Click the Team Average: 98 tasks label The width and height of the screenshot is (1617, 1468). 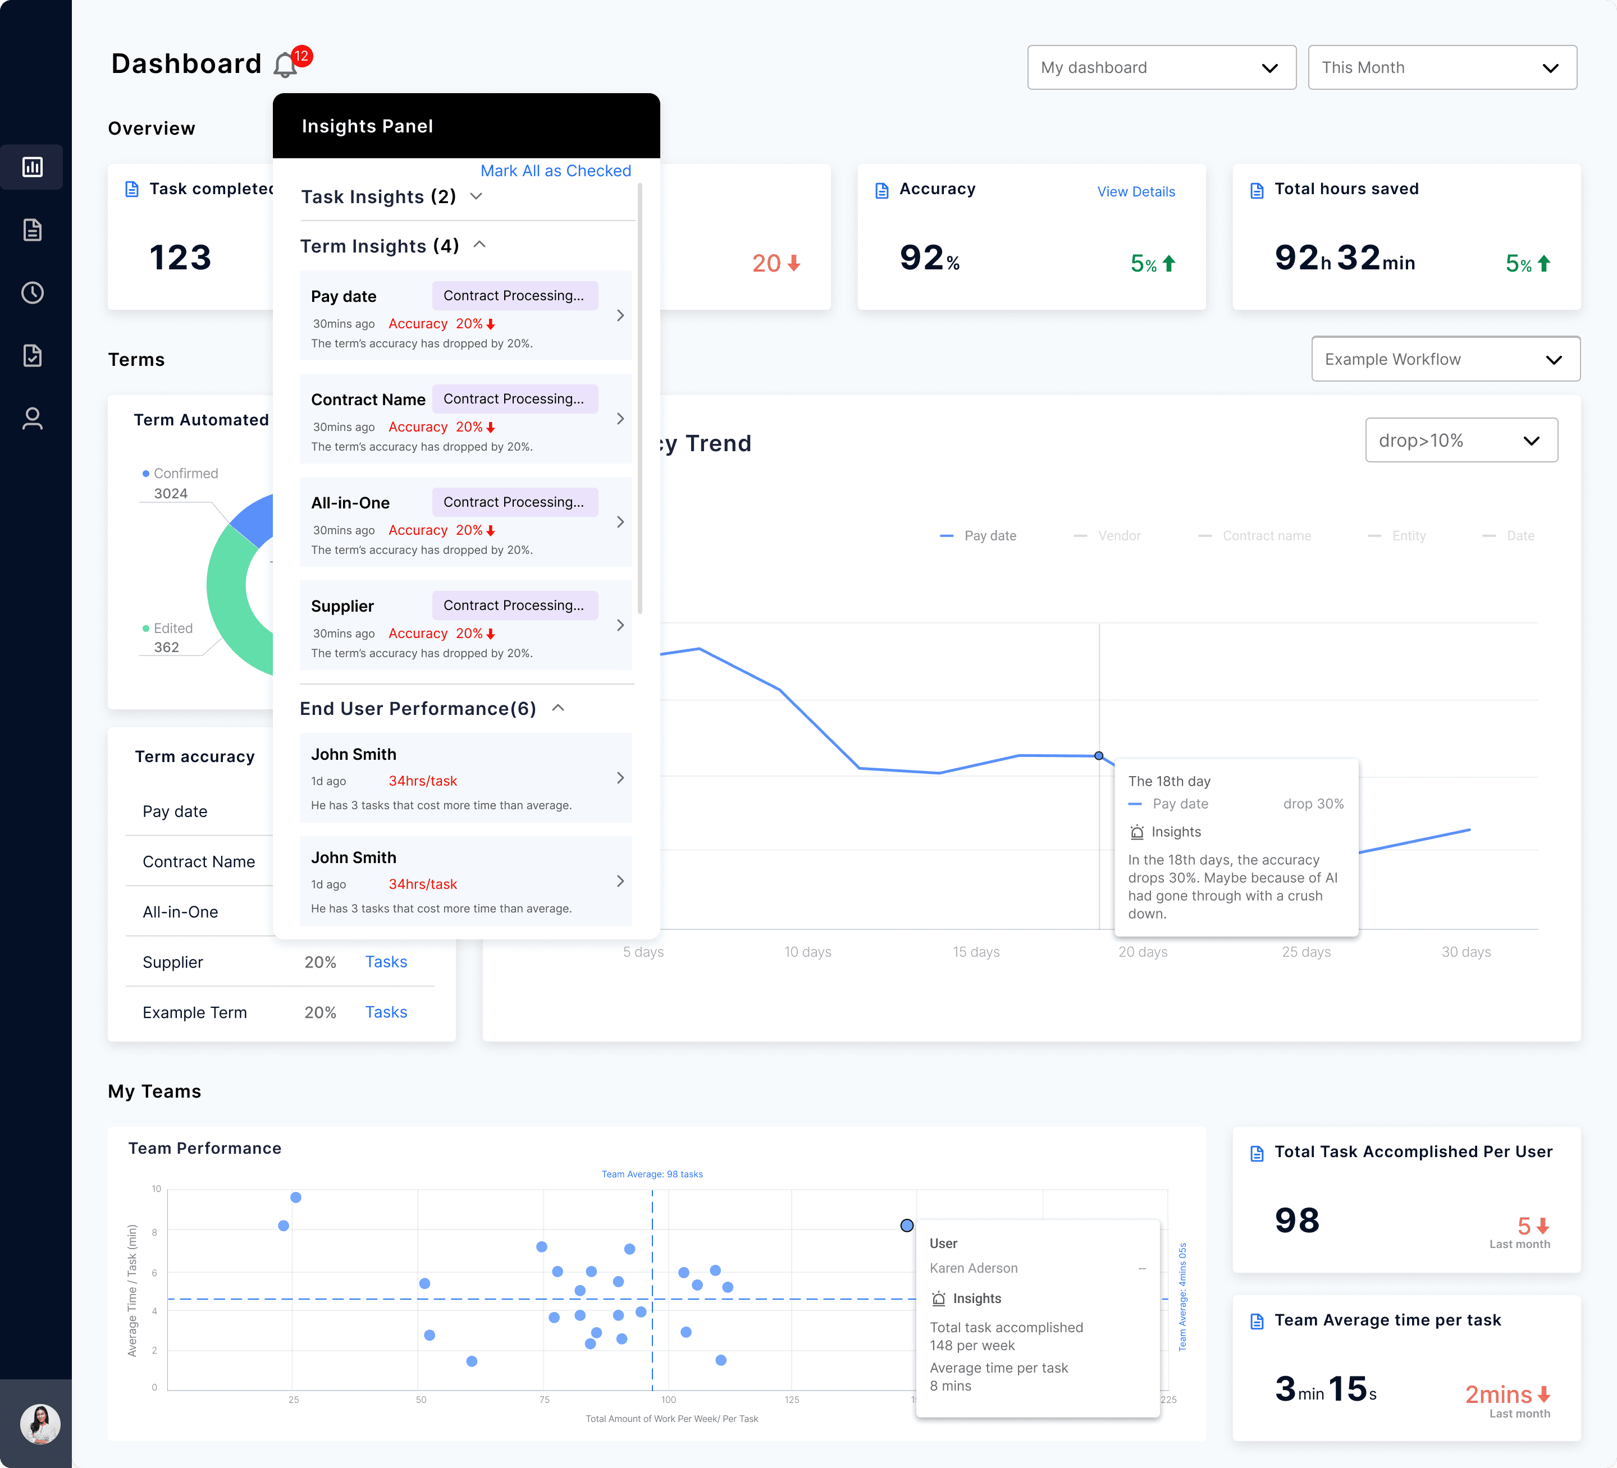click(x=652, y=1174)
